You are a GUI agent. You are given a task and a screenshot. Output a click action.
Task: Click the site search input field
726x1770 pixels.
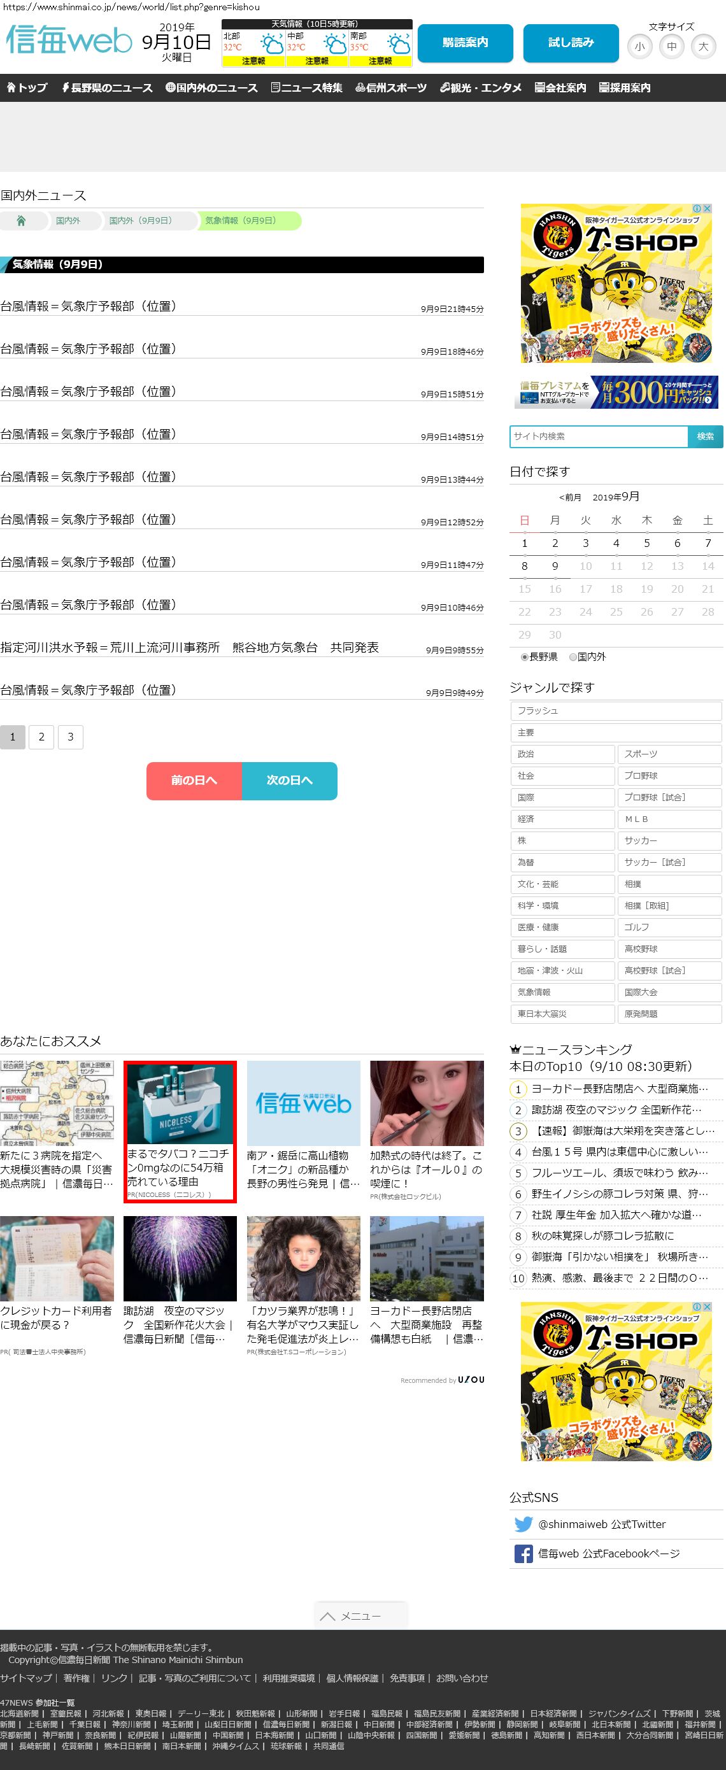click(598, 436)
